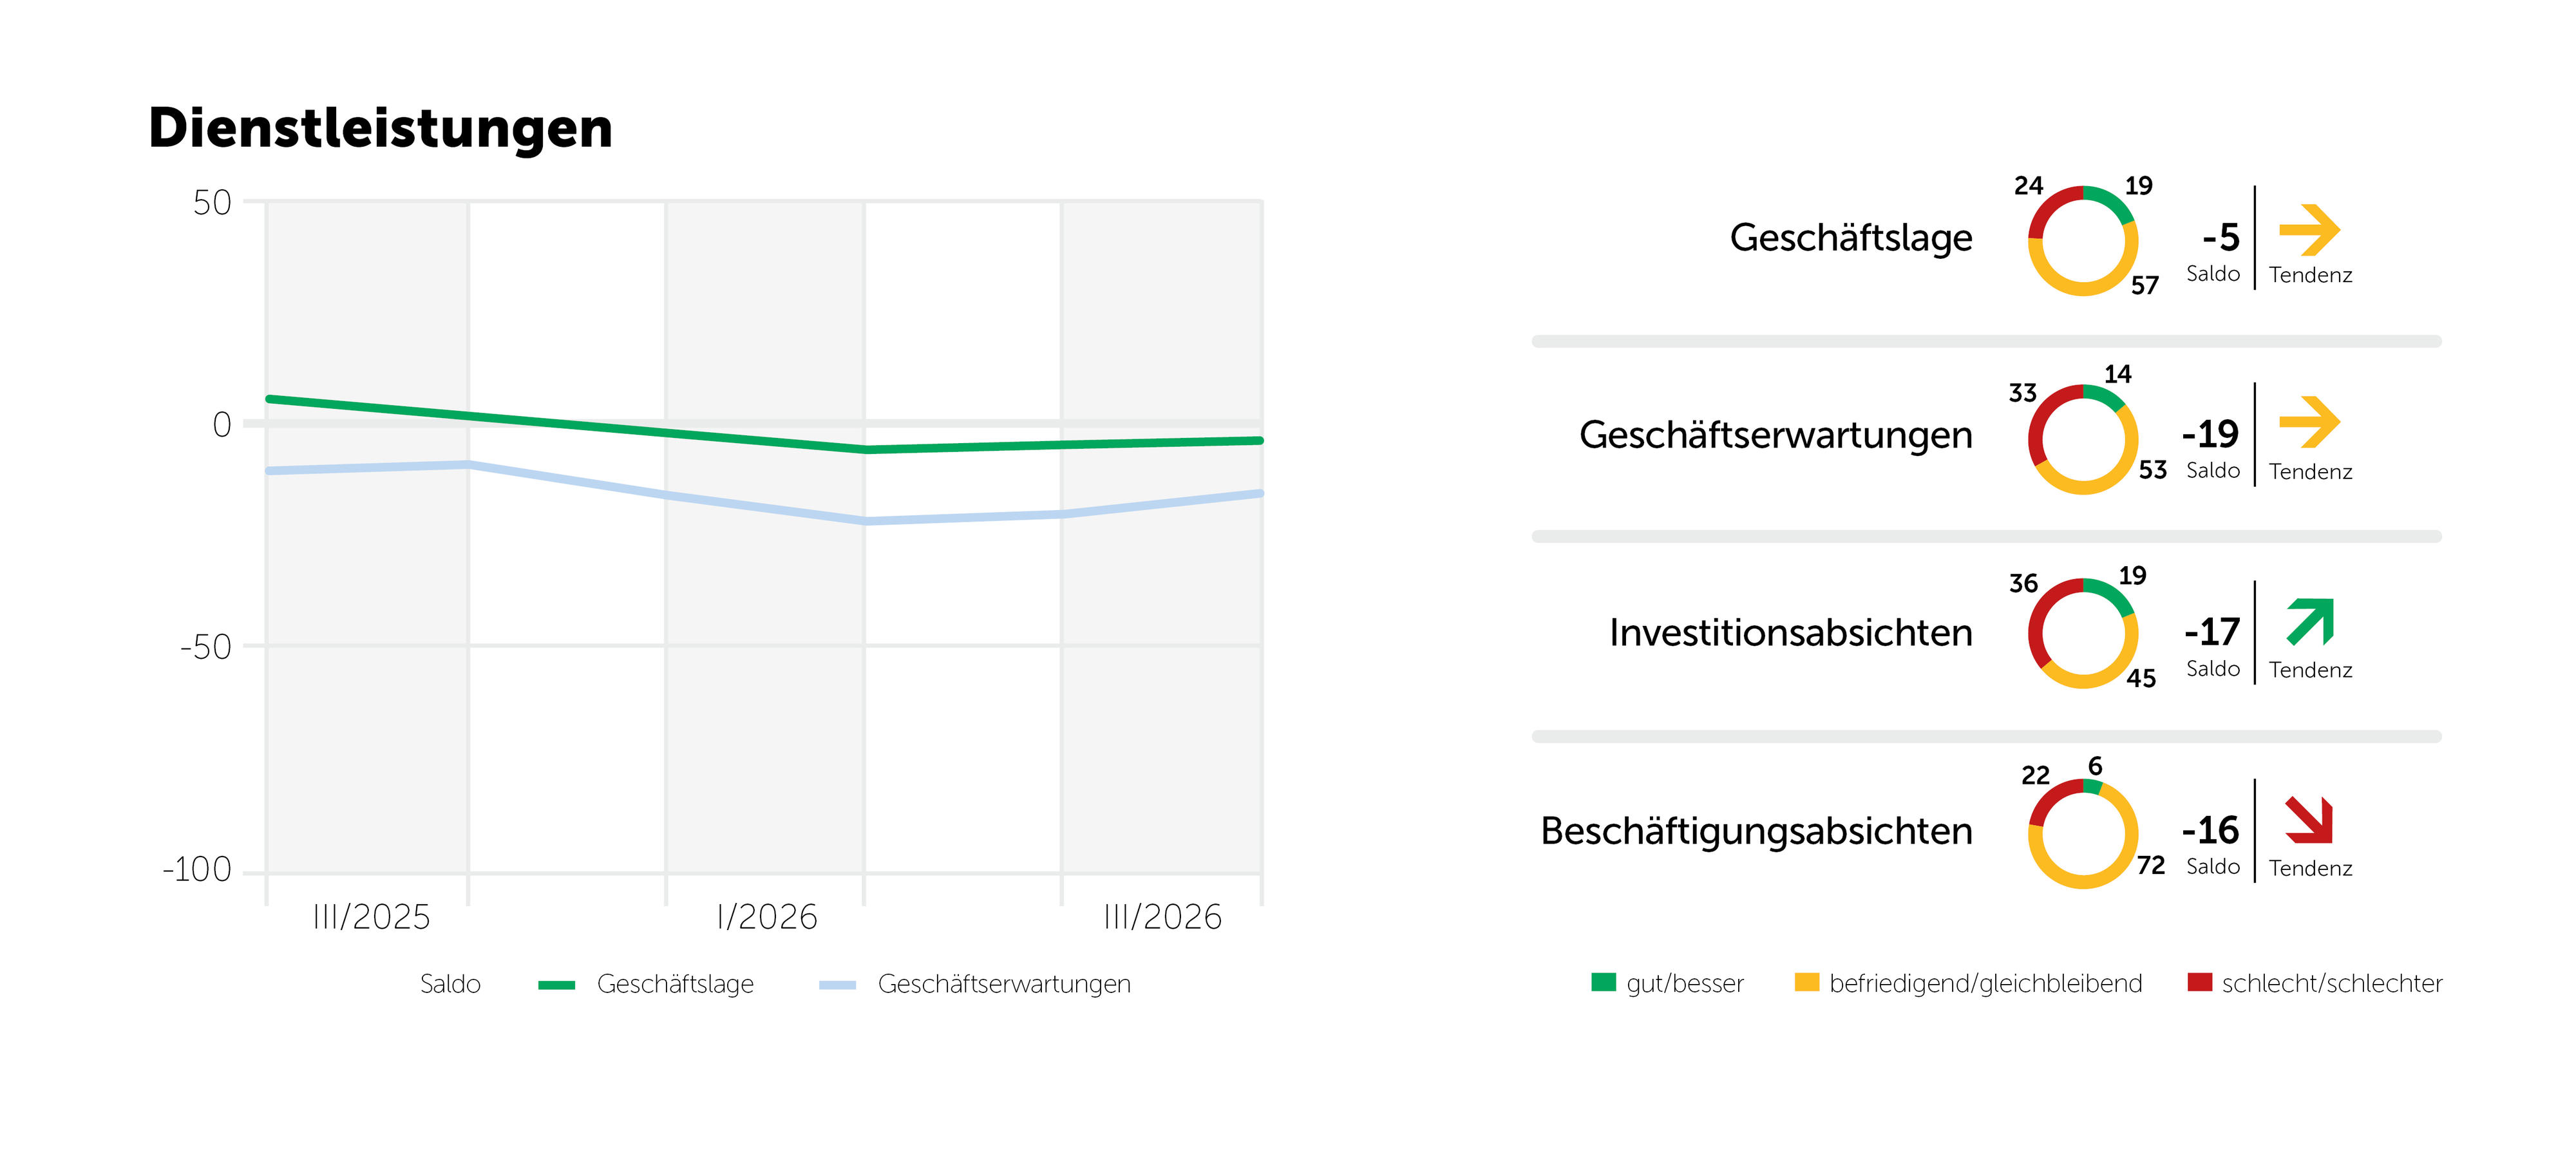2576x1165 pixels.
Task: Click the Geschäftserwartungen yellow tendency arrow
Action: pyautogui.click(x=2309, y=422)
